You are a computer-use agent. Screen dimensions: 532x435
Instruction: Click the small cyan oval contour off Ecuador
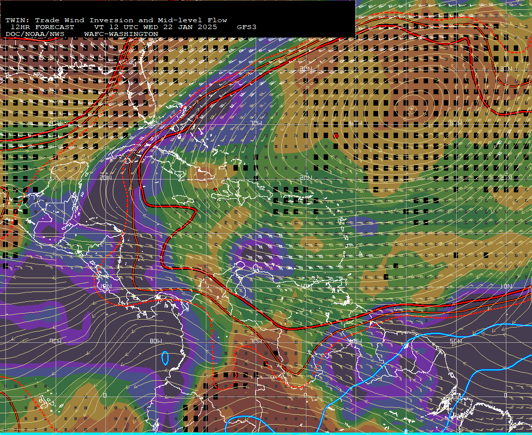pyautogui.click(x=165, y=358)
